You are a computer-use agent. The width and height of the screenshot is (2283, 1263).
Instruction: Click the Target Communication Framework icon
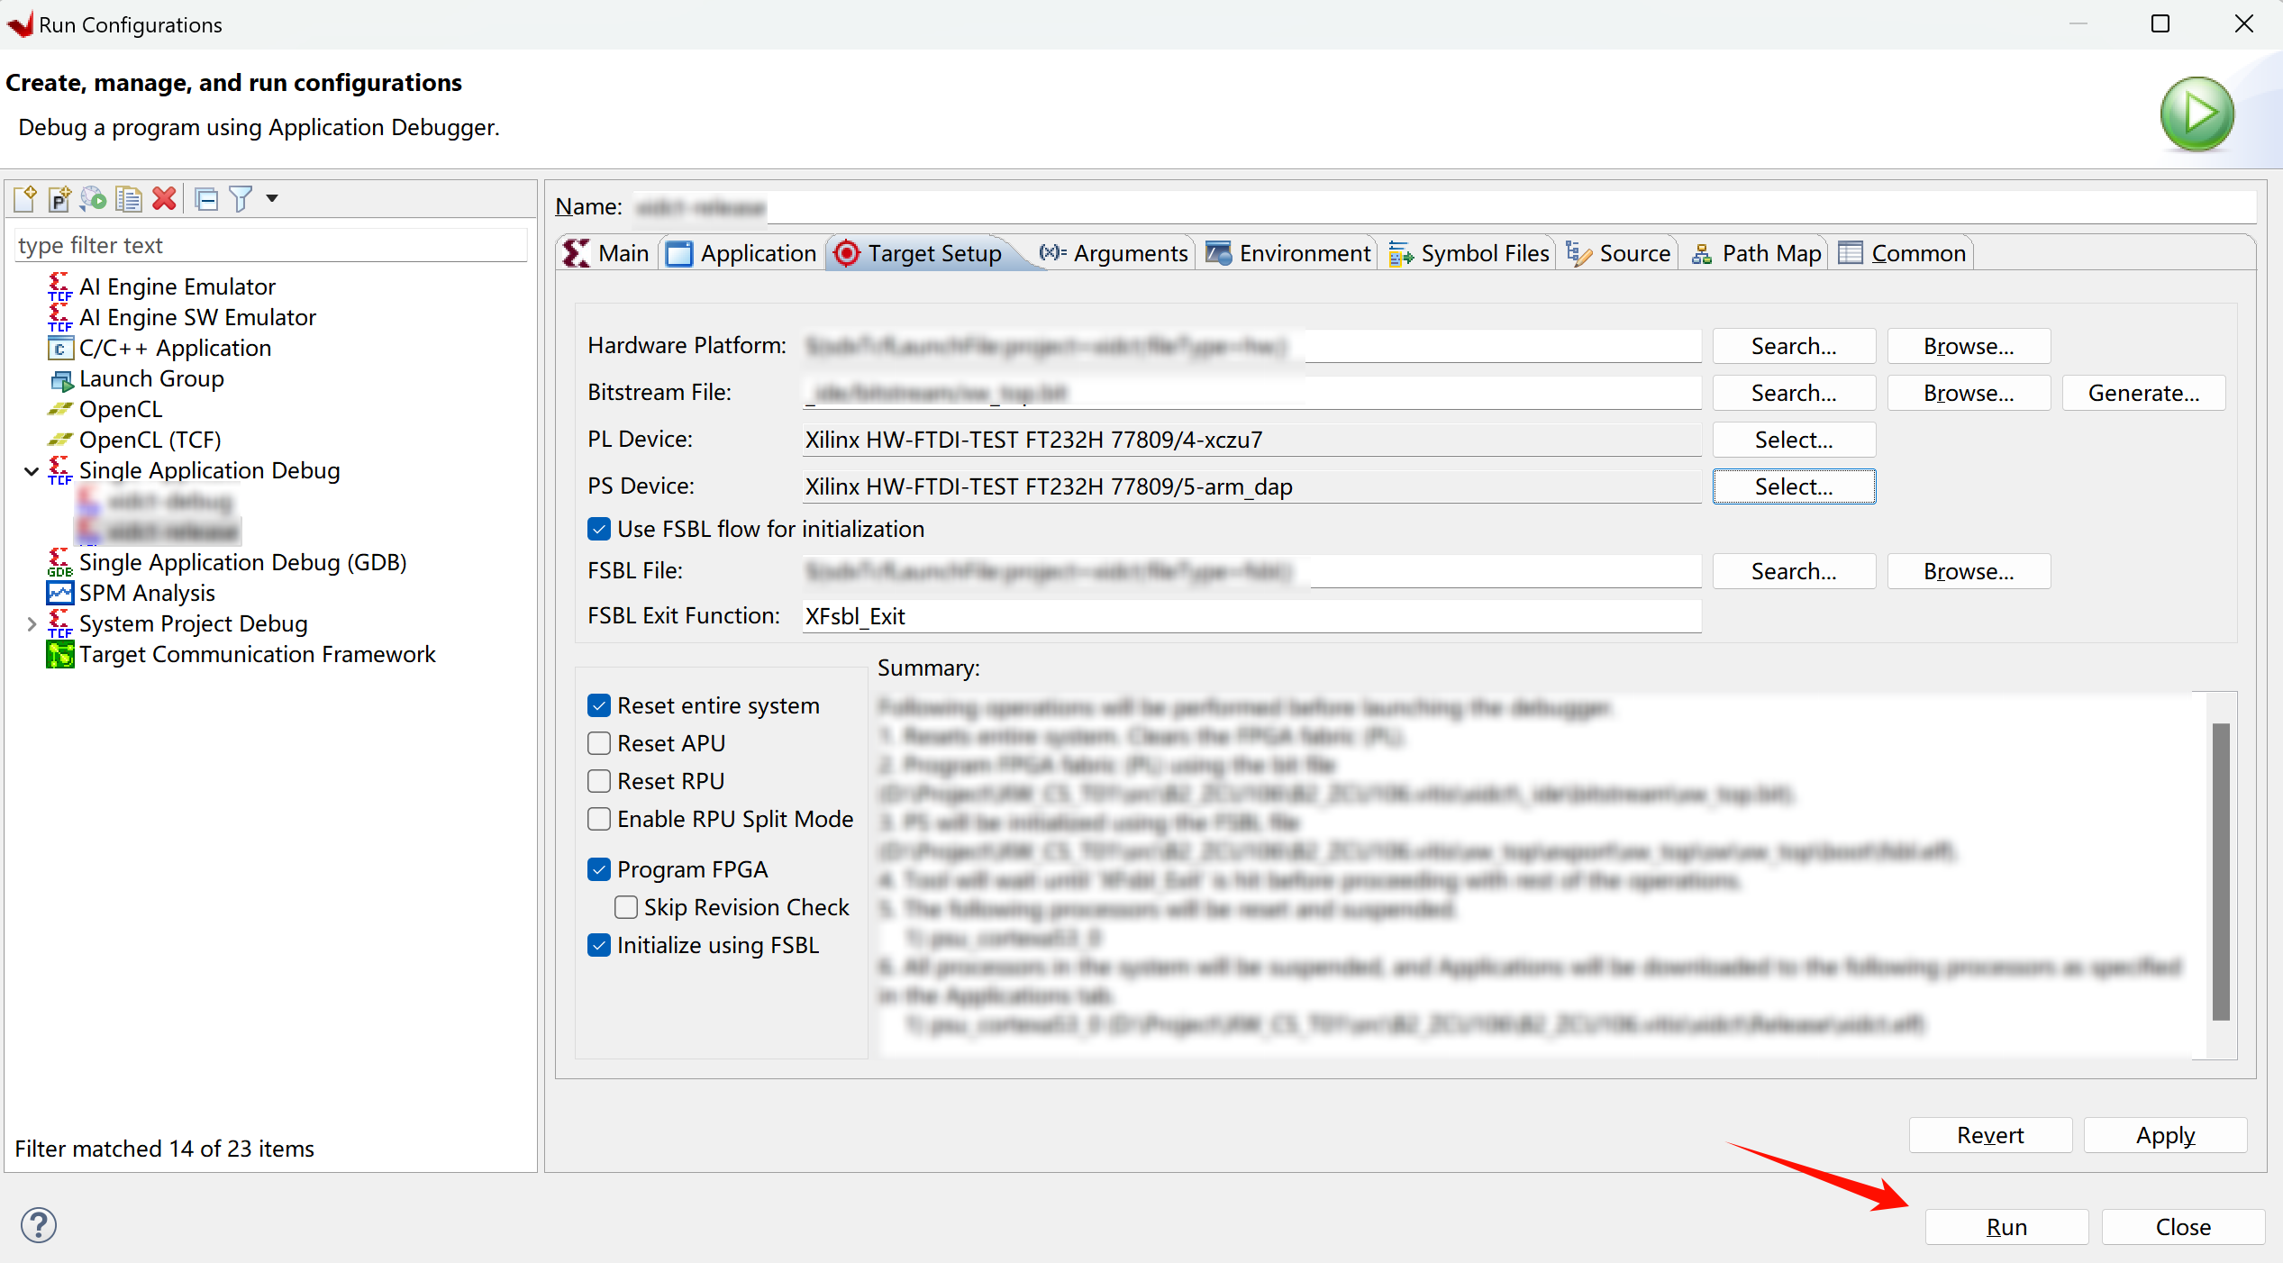58,653
